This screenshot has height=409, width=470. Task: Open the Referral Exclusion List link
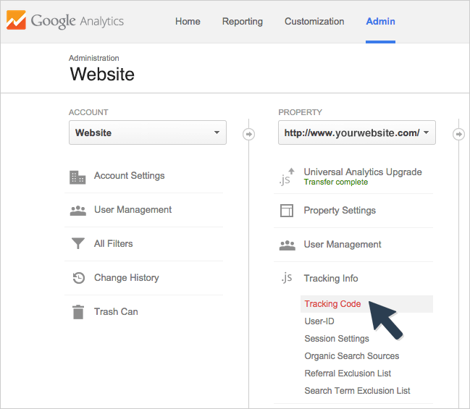pyautogui.click(x=348, y=374)
